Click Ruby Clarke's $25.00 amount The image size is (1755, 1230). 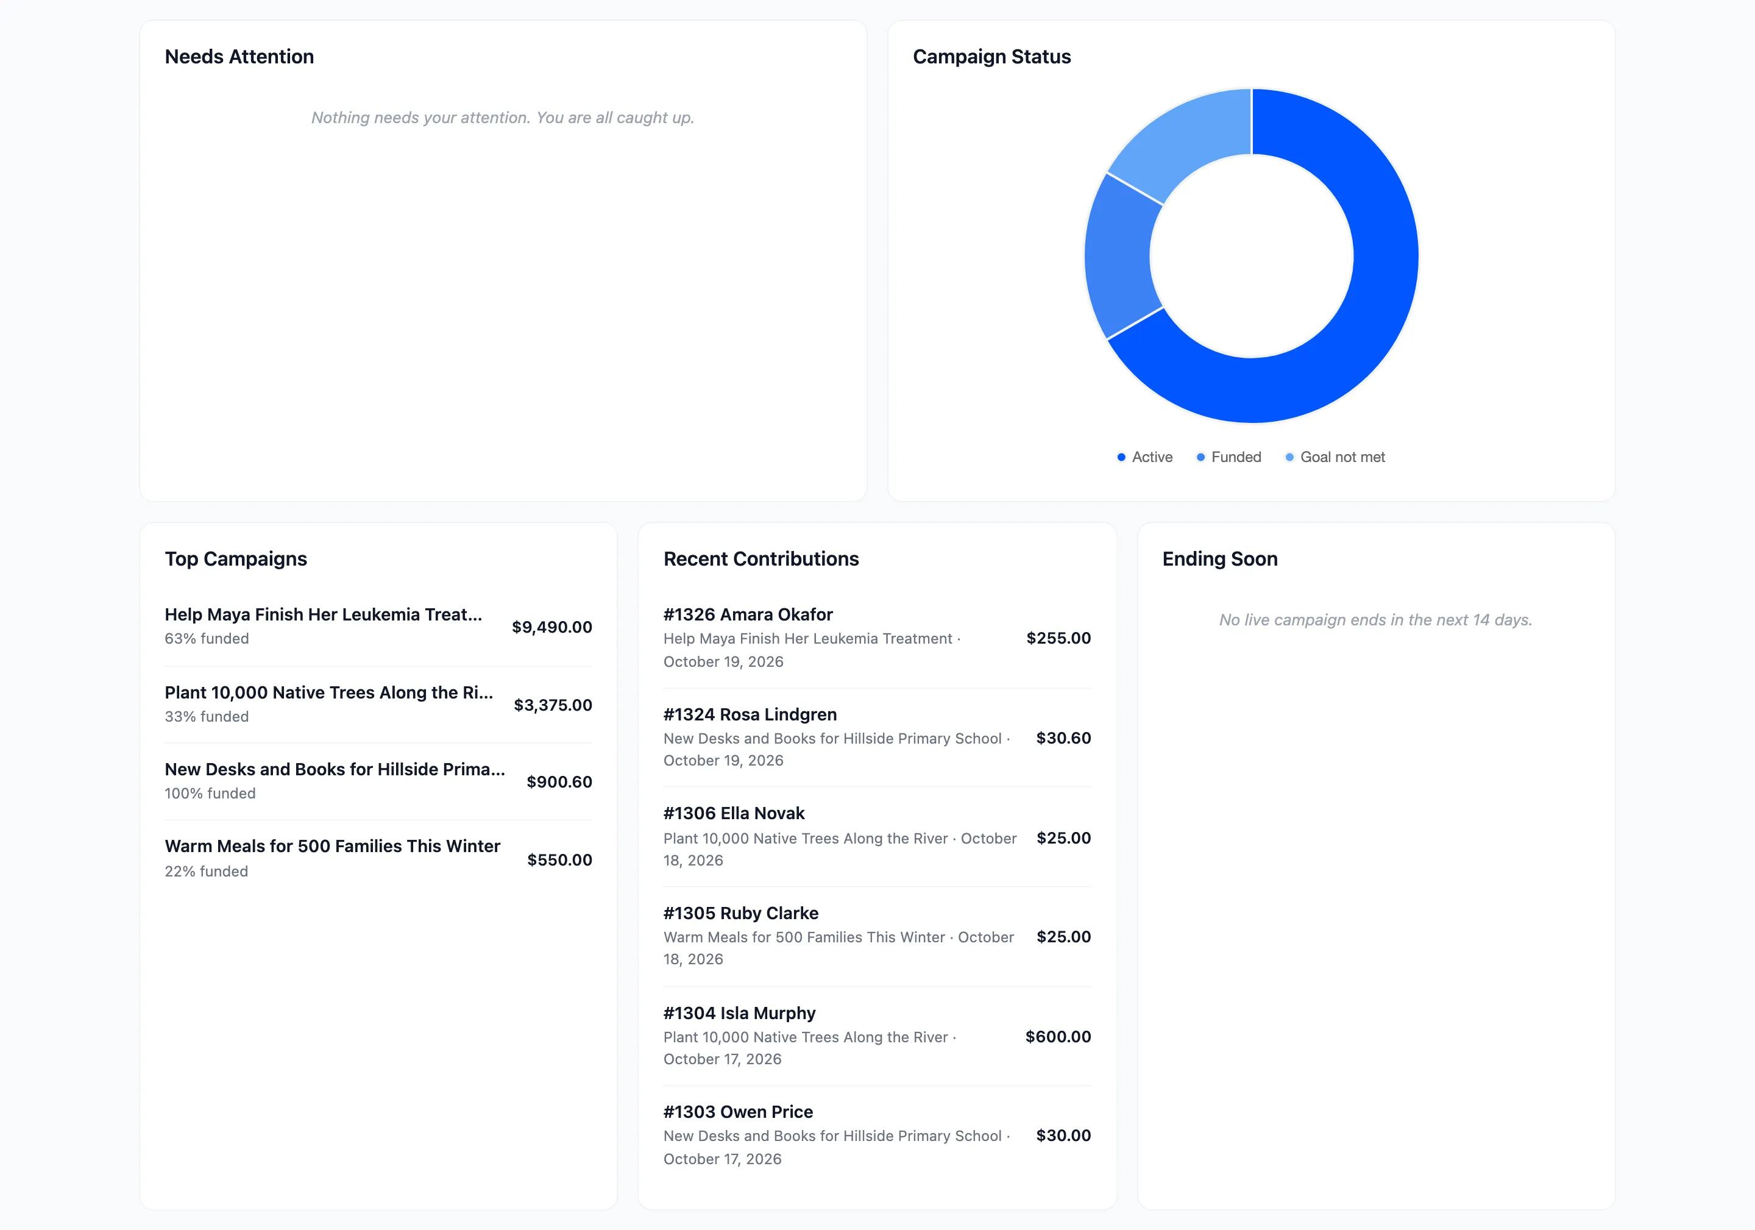(1063, 936)
